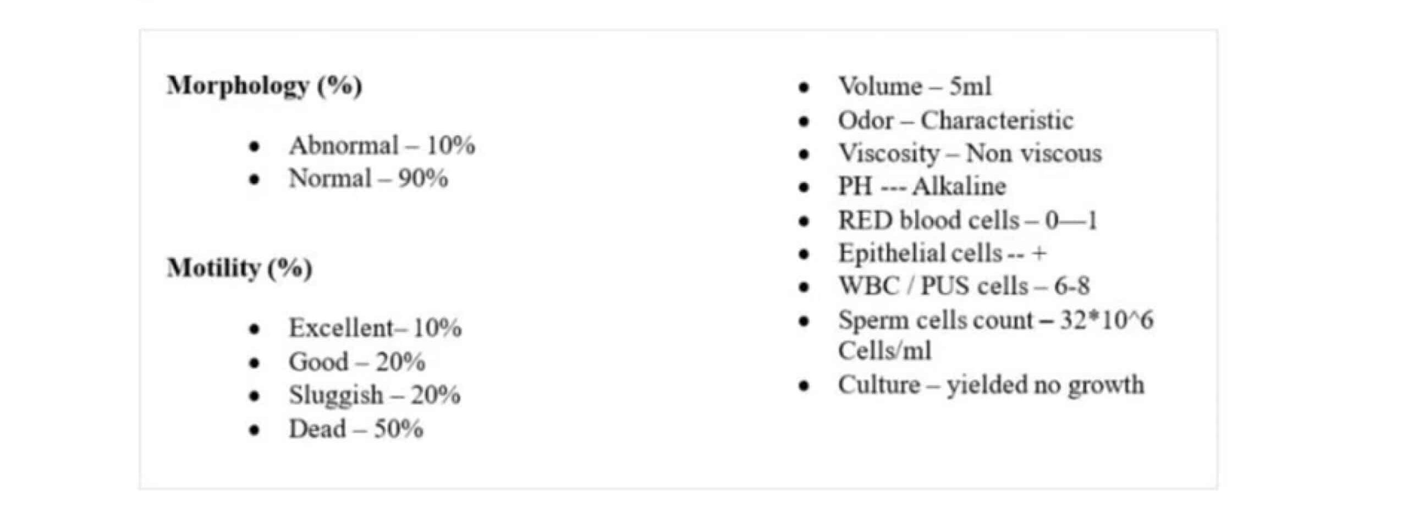Select the Sluggish – 20% line
Screen dimensions: 1408x530
(x=375, y=395)
